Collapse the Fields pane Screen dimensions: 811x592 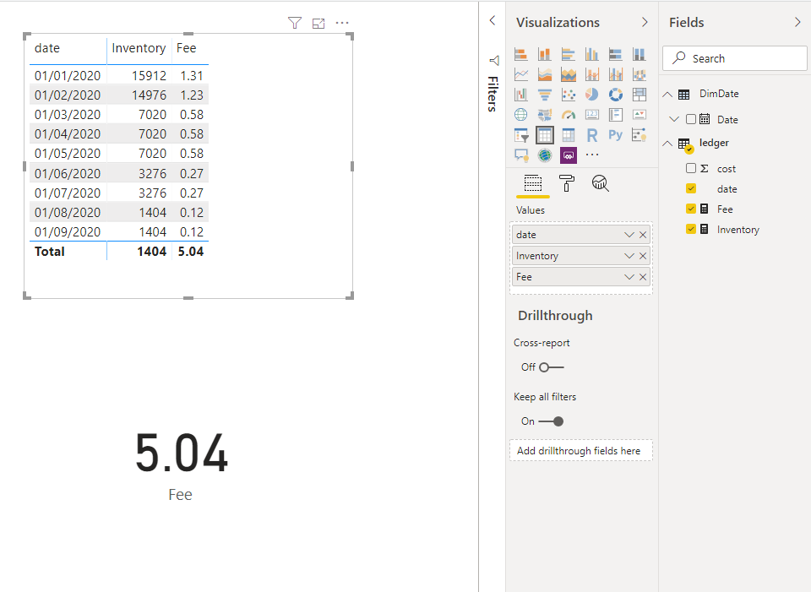pyautogui.click(x=797, y=22)
